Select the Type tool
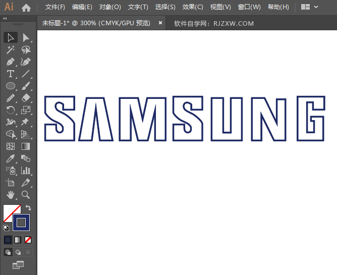This screenshot has width=337, height=275. point(11,74)
